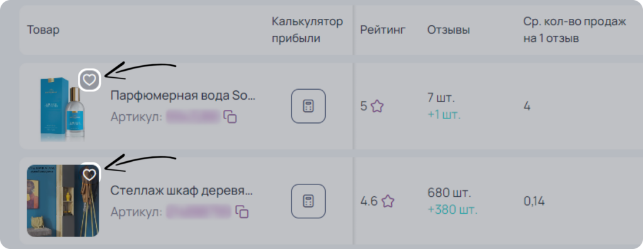Screen dimensions: 643x249
Task: Click the star icon beside rating 4.6
Action: (x=388, y=201)
